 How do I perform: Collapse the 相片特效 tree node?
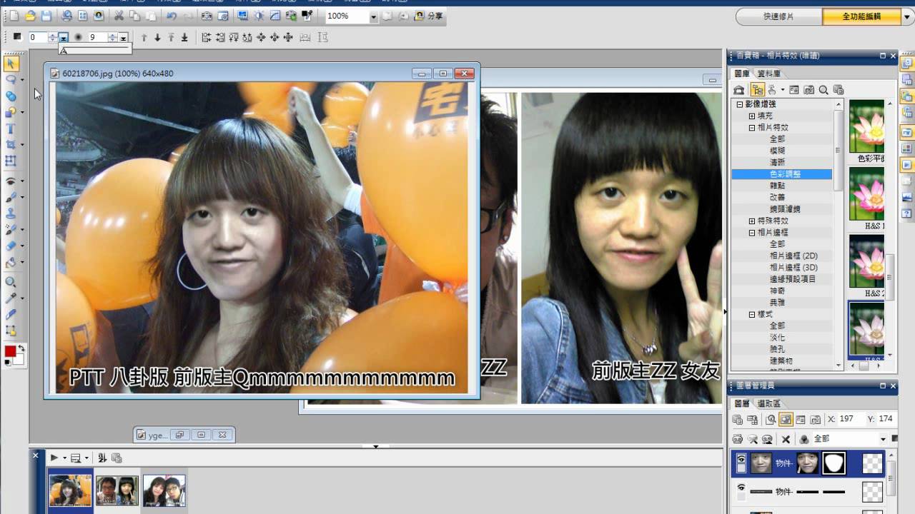click(752, 128)
